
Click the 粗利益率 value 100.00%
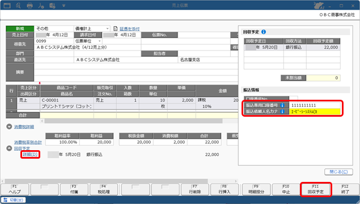[62, 142]
